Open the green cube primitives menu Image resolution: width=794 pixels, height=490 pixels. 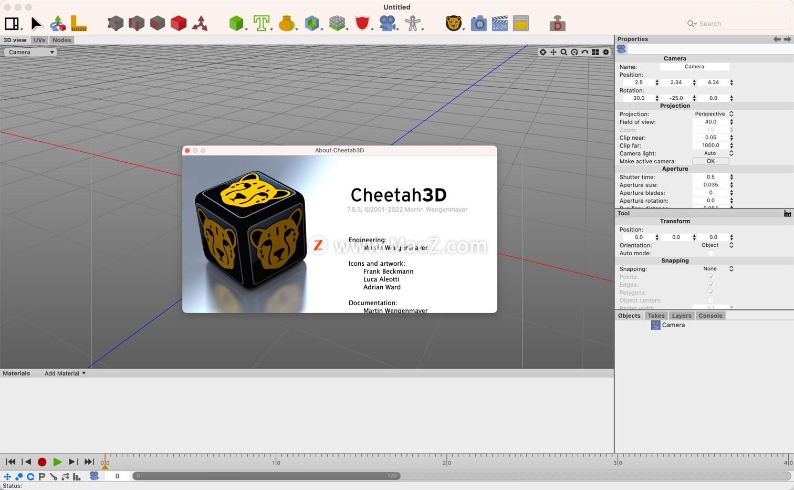236,23
